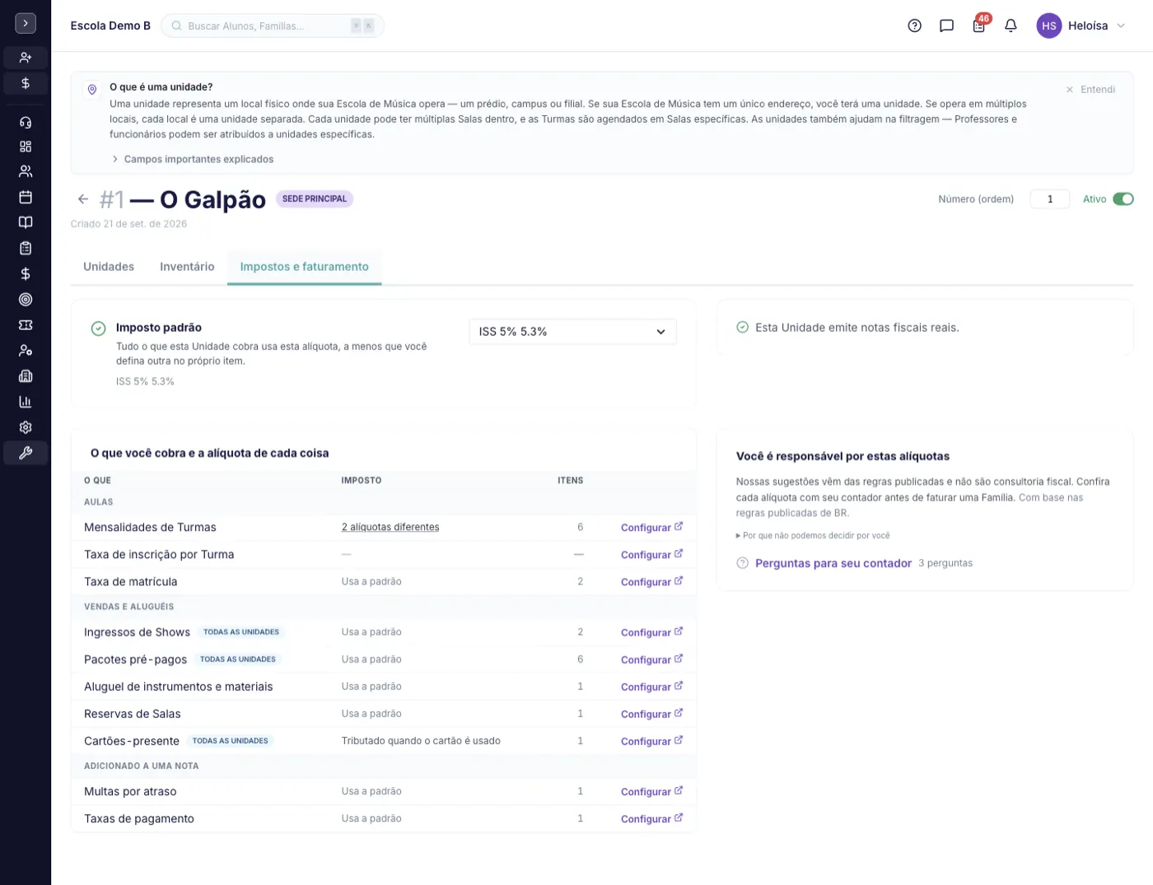Open the bar-chart reports icon in the sidebar
The image size is (1153, 885).
pos(26,402)
